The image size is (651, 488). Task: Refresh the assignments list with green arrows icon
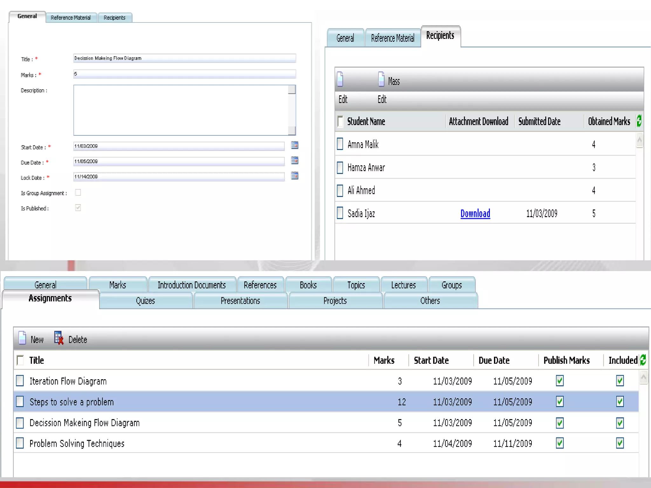[x=643, y=360]
